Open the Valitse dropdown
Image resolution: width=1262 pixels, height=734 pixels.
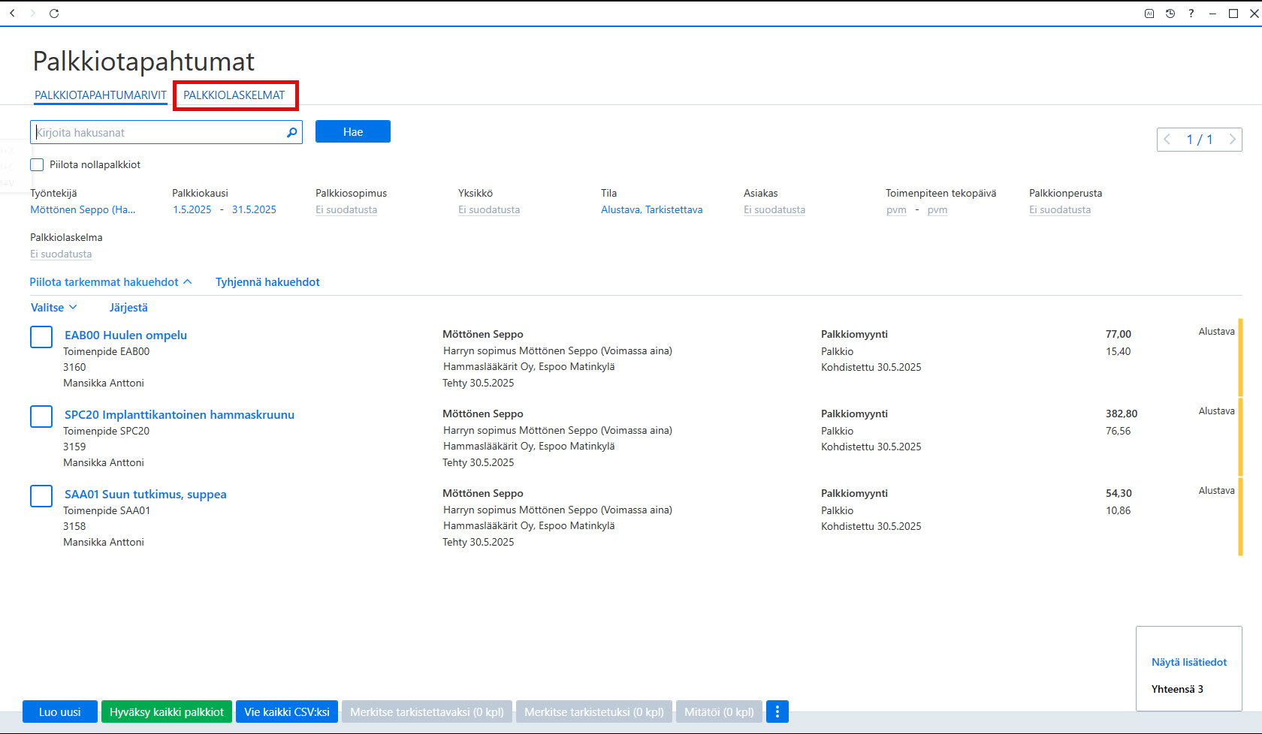(x=53, y=308)
